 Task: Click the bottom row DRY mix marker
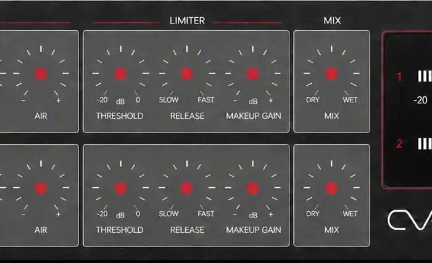[313, 214]
